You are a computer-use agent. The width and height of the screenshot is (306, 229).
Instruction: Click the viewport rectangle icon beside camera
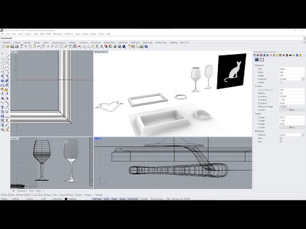pos(262,60)
